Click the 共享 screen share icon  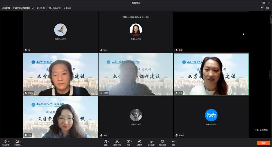coord(129,142)
